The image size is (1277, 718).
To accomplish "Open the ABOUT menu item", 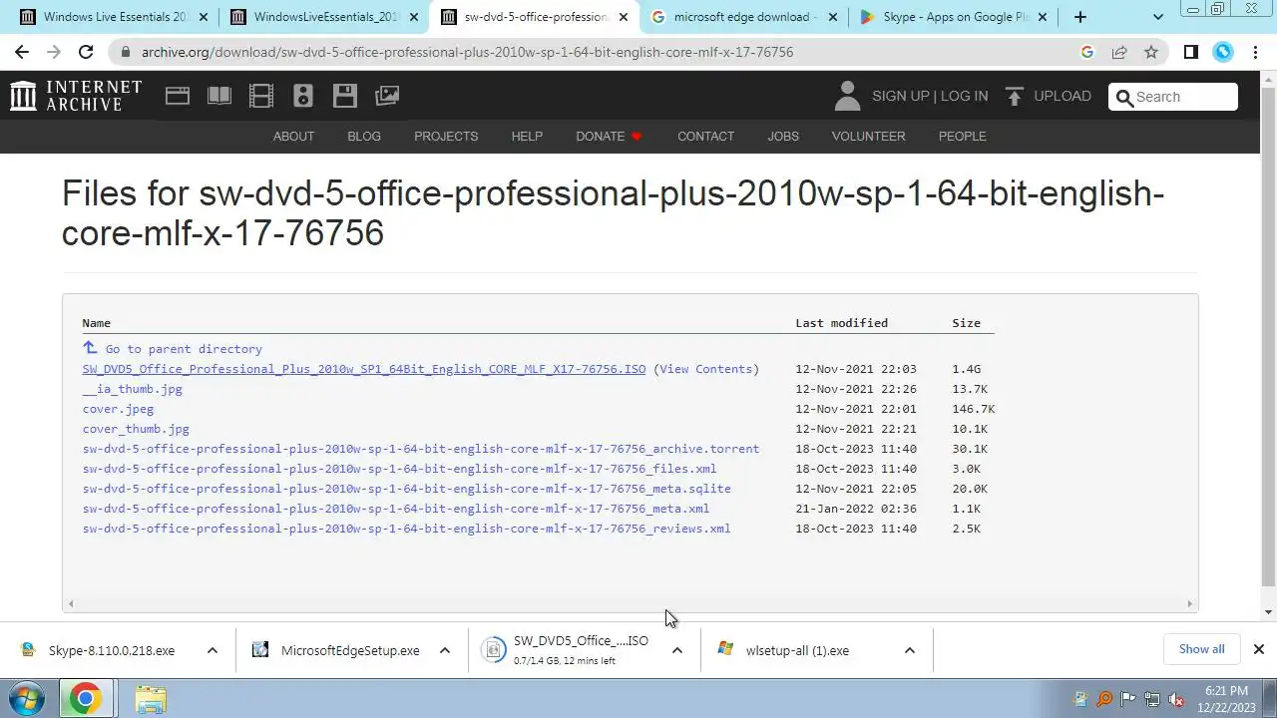I will click(x=293, y=137).
